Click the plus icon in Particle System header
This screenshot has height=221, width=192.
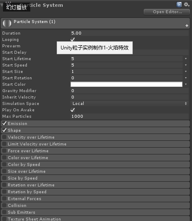coord(187,26)
